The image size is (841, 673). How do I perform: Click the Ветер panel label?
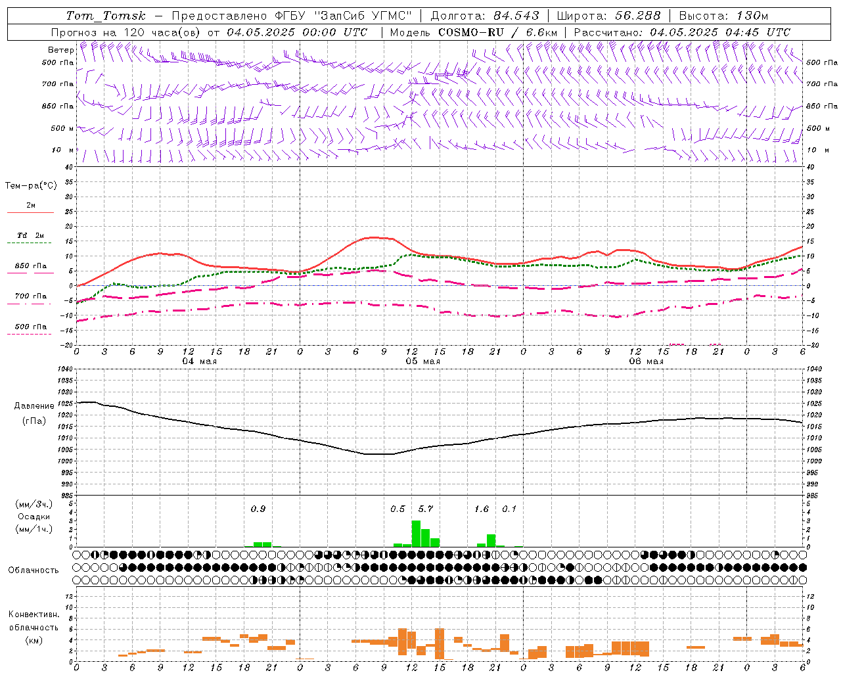(60, 50)
